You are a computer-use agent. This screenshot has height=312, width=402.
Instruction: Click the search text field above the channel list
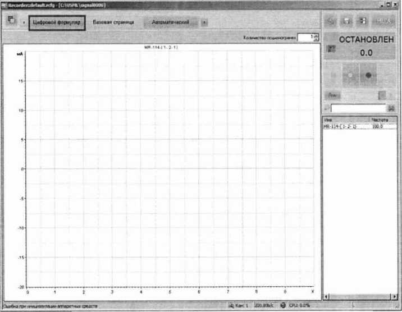[x=358, y=108]
